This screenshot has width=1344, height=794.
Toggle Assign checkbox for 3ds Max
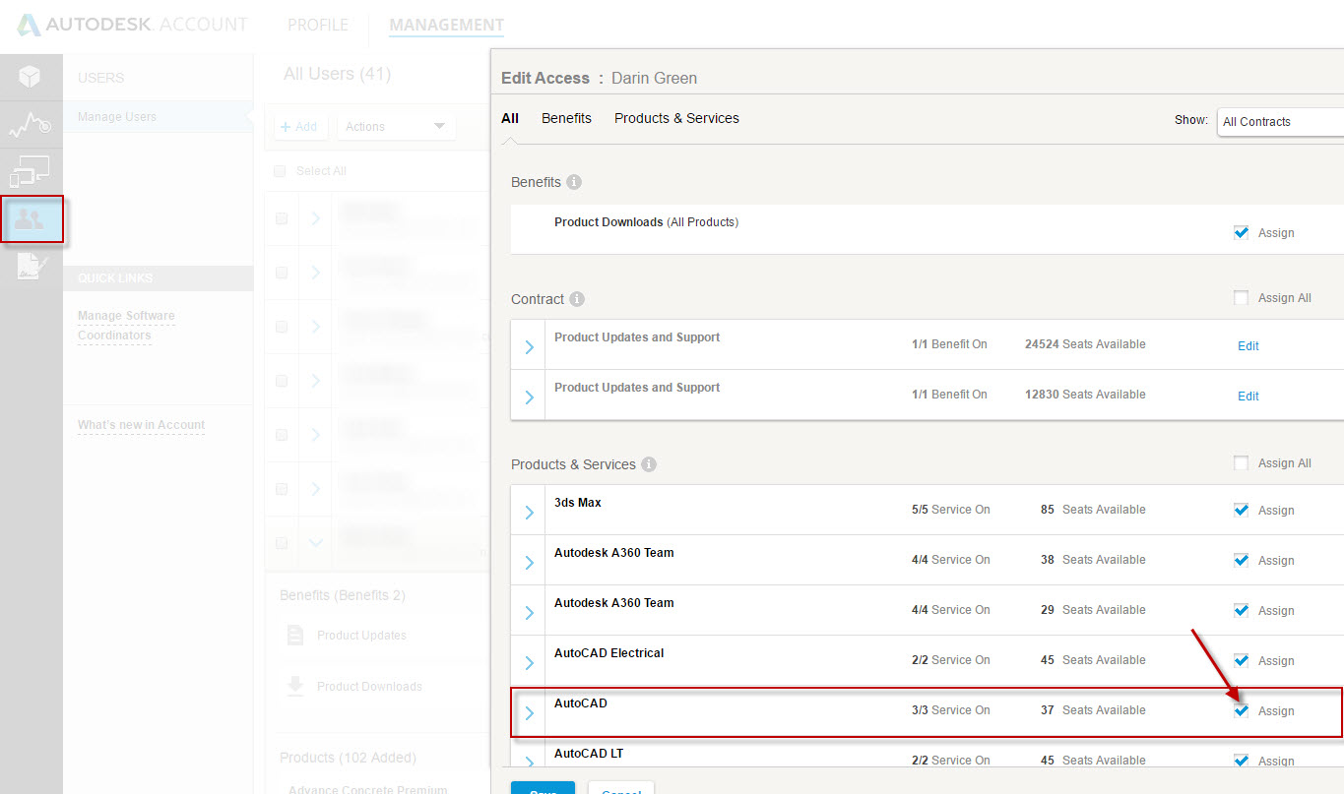[x=1241, y=510]
